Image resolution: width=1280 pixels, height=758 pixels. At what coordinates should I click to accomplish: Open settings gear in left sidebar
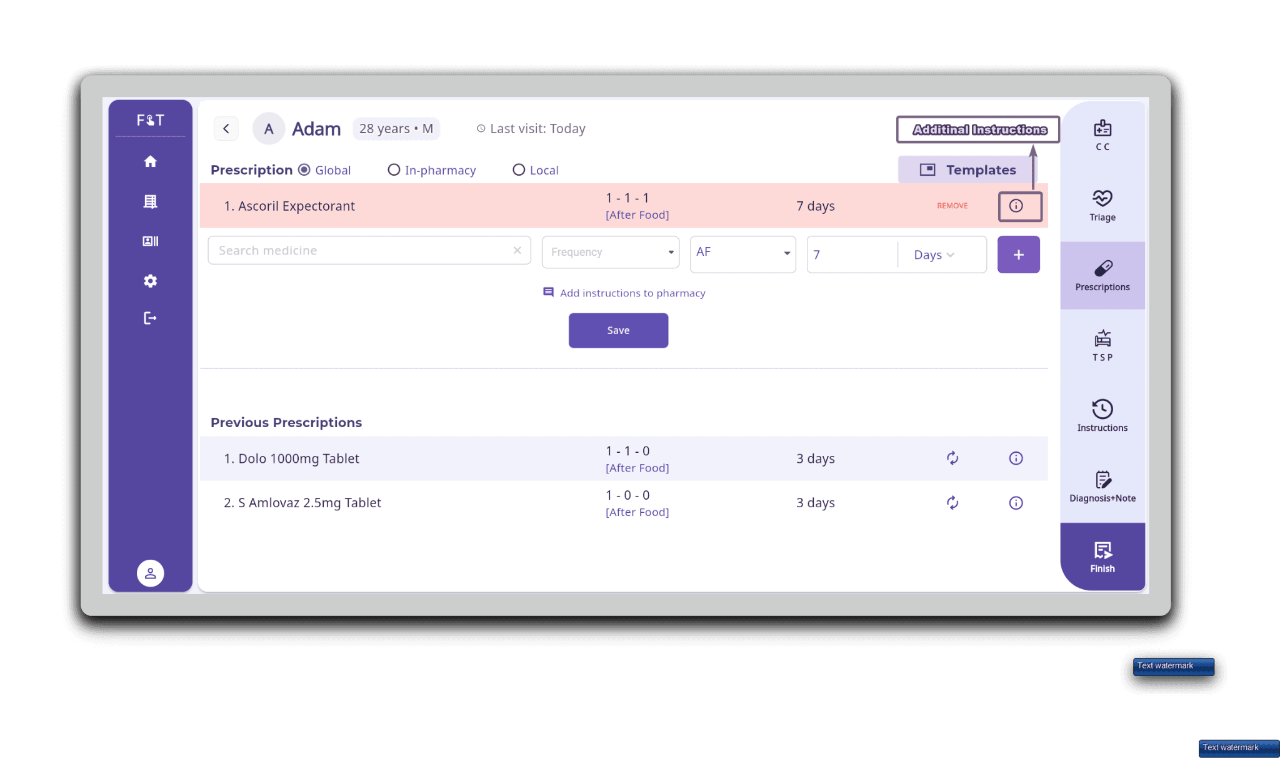(150, 281)
